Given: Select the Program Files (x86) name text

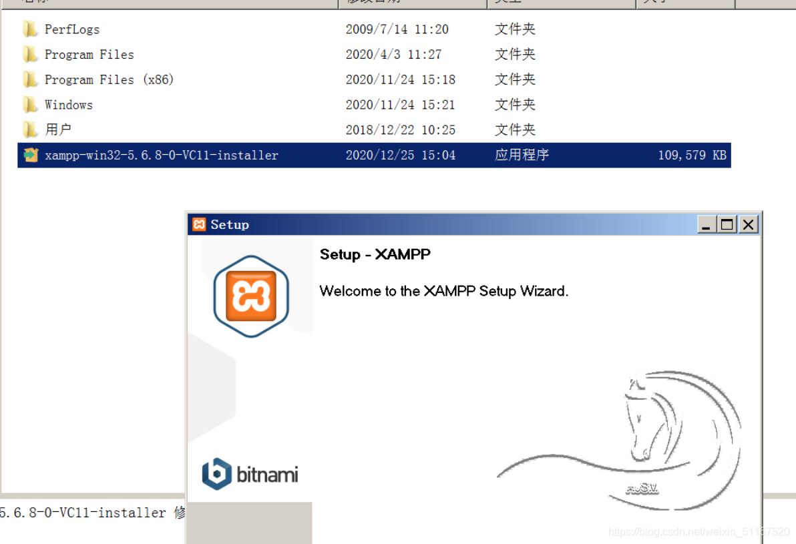Looking at the screenshot, I should 109,79.
